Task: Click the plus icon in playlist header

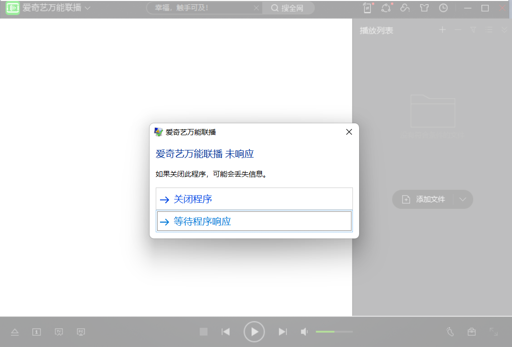Action: click(x=442, y=30)
